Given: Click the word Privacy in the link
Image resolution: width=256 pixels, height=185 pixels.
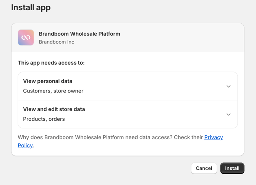Looking at the screenshot, I should pyautogui.click(x=214, y=138).
